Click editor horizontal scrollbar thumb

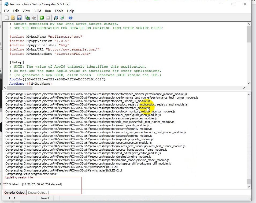coord(20,88)
